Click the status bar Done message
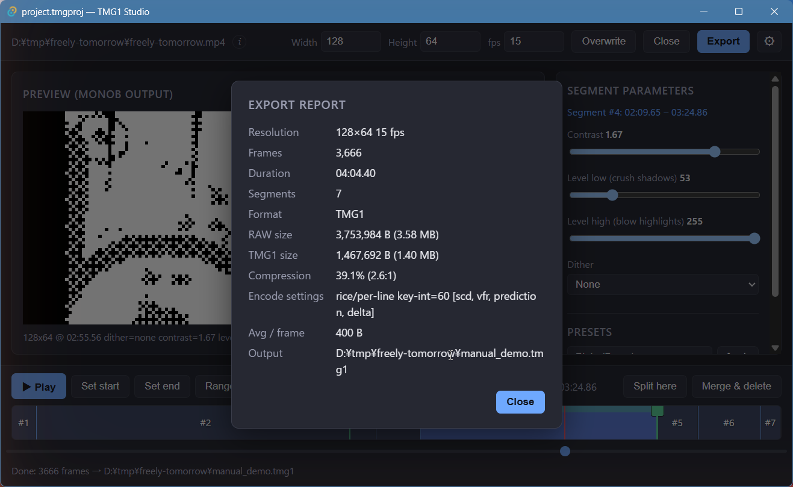Image resolution: width=793 pixels, height=487 pixels. click(x=153, y=471)
